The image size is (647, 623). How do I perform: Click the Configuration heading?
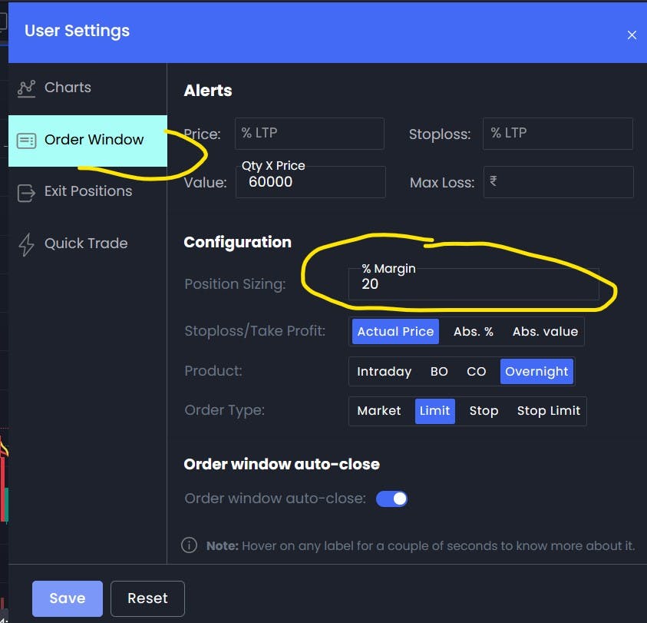click(238, 242)
